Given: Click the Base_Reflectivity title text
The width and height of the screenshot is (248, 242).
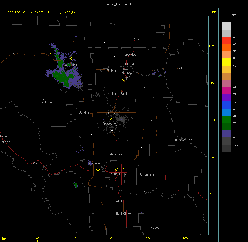Looking at the screenshot, I should pos(124,4).
